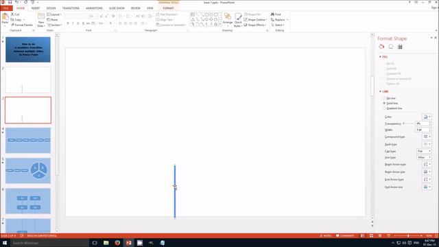The height and width of the screenshot is (247, 439).
Task: Open the Shape Effects dropdown
Action: click(255, 25)
